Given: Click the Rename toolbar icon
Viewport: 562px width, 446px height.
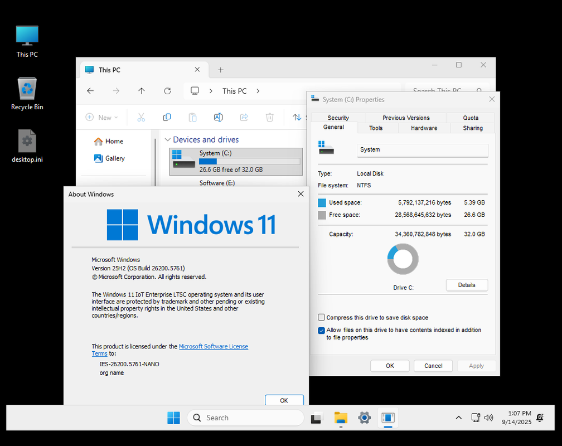Looking at the screenshot, I should [x=219, y=117].
